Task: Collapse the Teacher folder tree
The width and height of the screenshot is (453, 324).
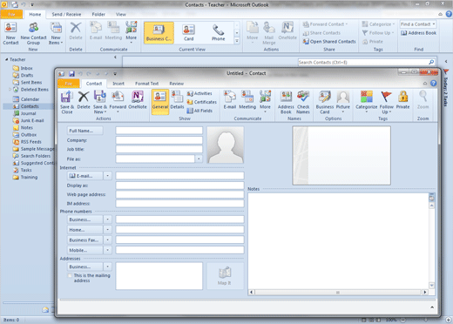Action: click(x=6, y=59)
